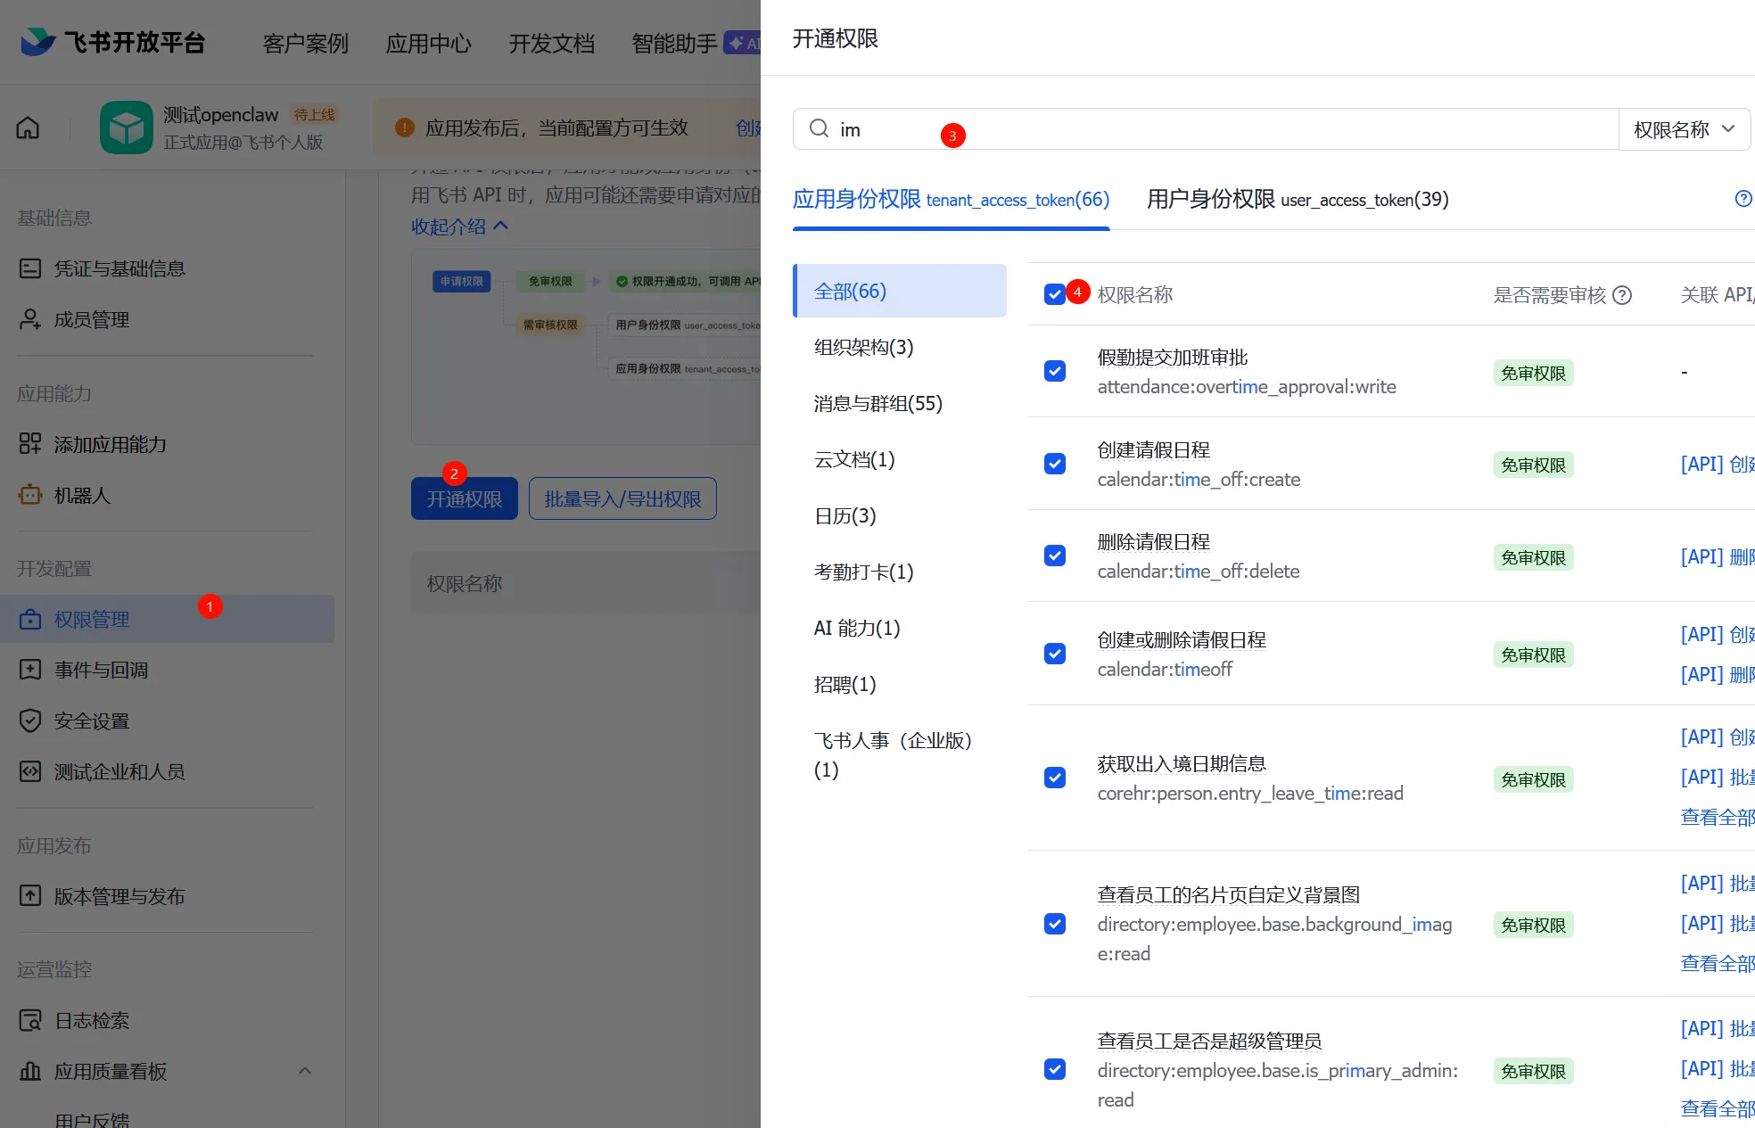Open 成员管理 person icon
The width and height of the screenshot is (1755, 1128).
[x=30, y=319]
